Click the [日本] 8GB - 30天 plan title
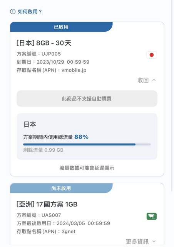This screenshot has width=174, height=247. [x=44, y=43]
